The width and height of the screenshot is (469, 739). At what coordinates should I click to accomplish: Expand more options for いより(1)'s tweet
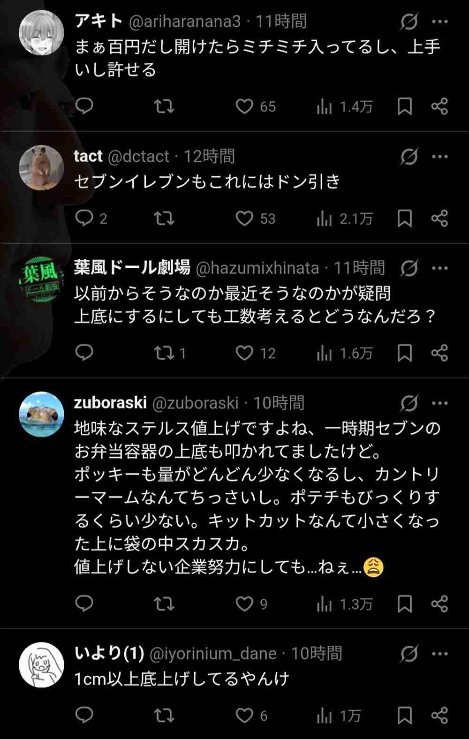[x=439, y=654]
